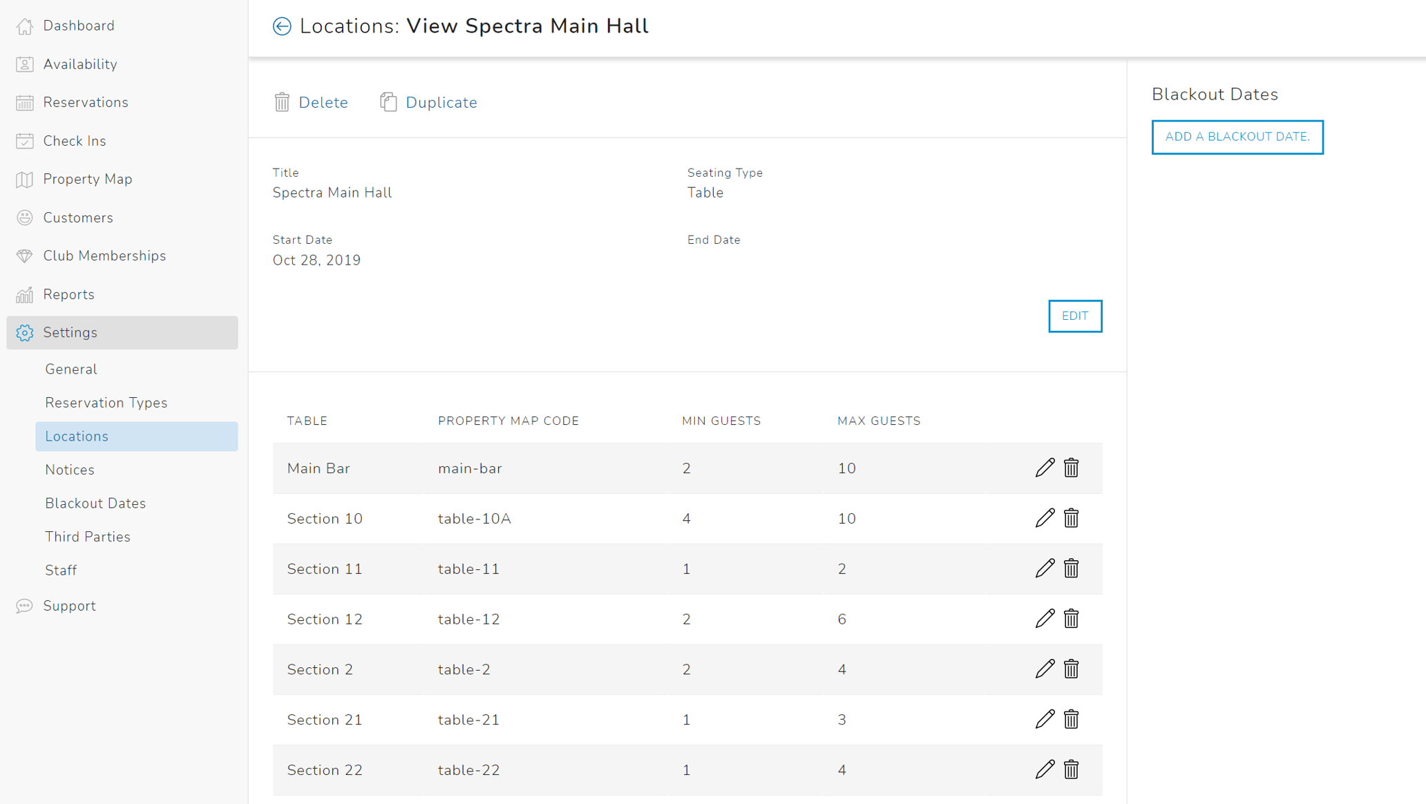Viewport: 1426px width, 804px height.
Task: Click the pencil icon for Section 22
Action: 1045,769
